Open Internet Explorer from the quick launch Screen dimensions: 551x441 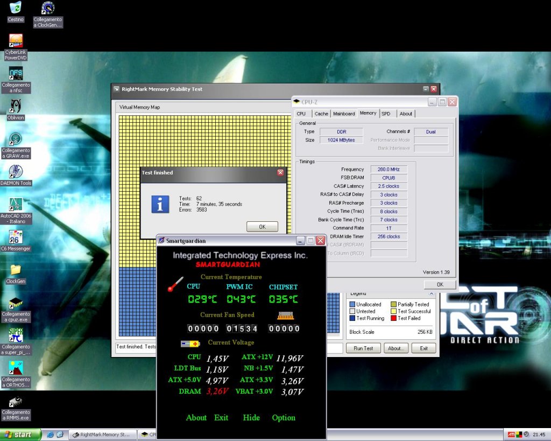(x=50, y=435)
